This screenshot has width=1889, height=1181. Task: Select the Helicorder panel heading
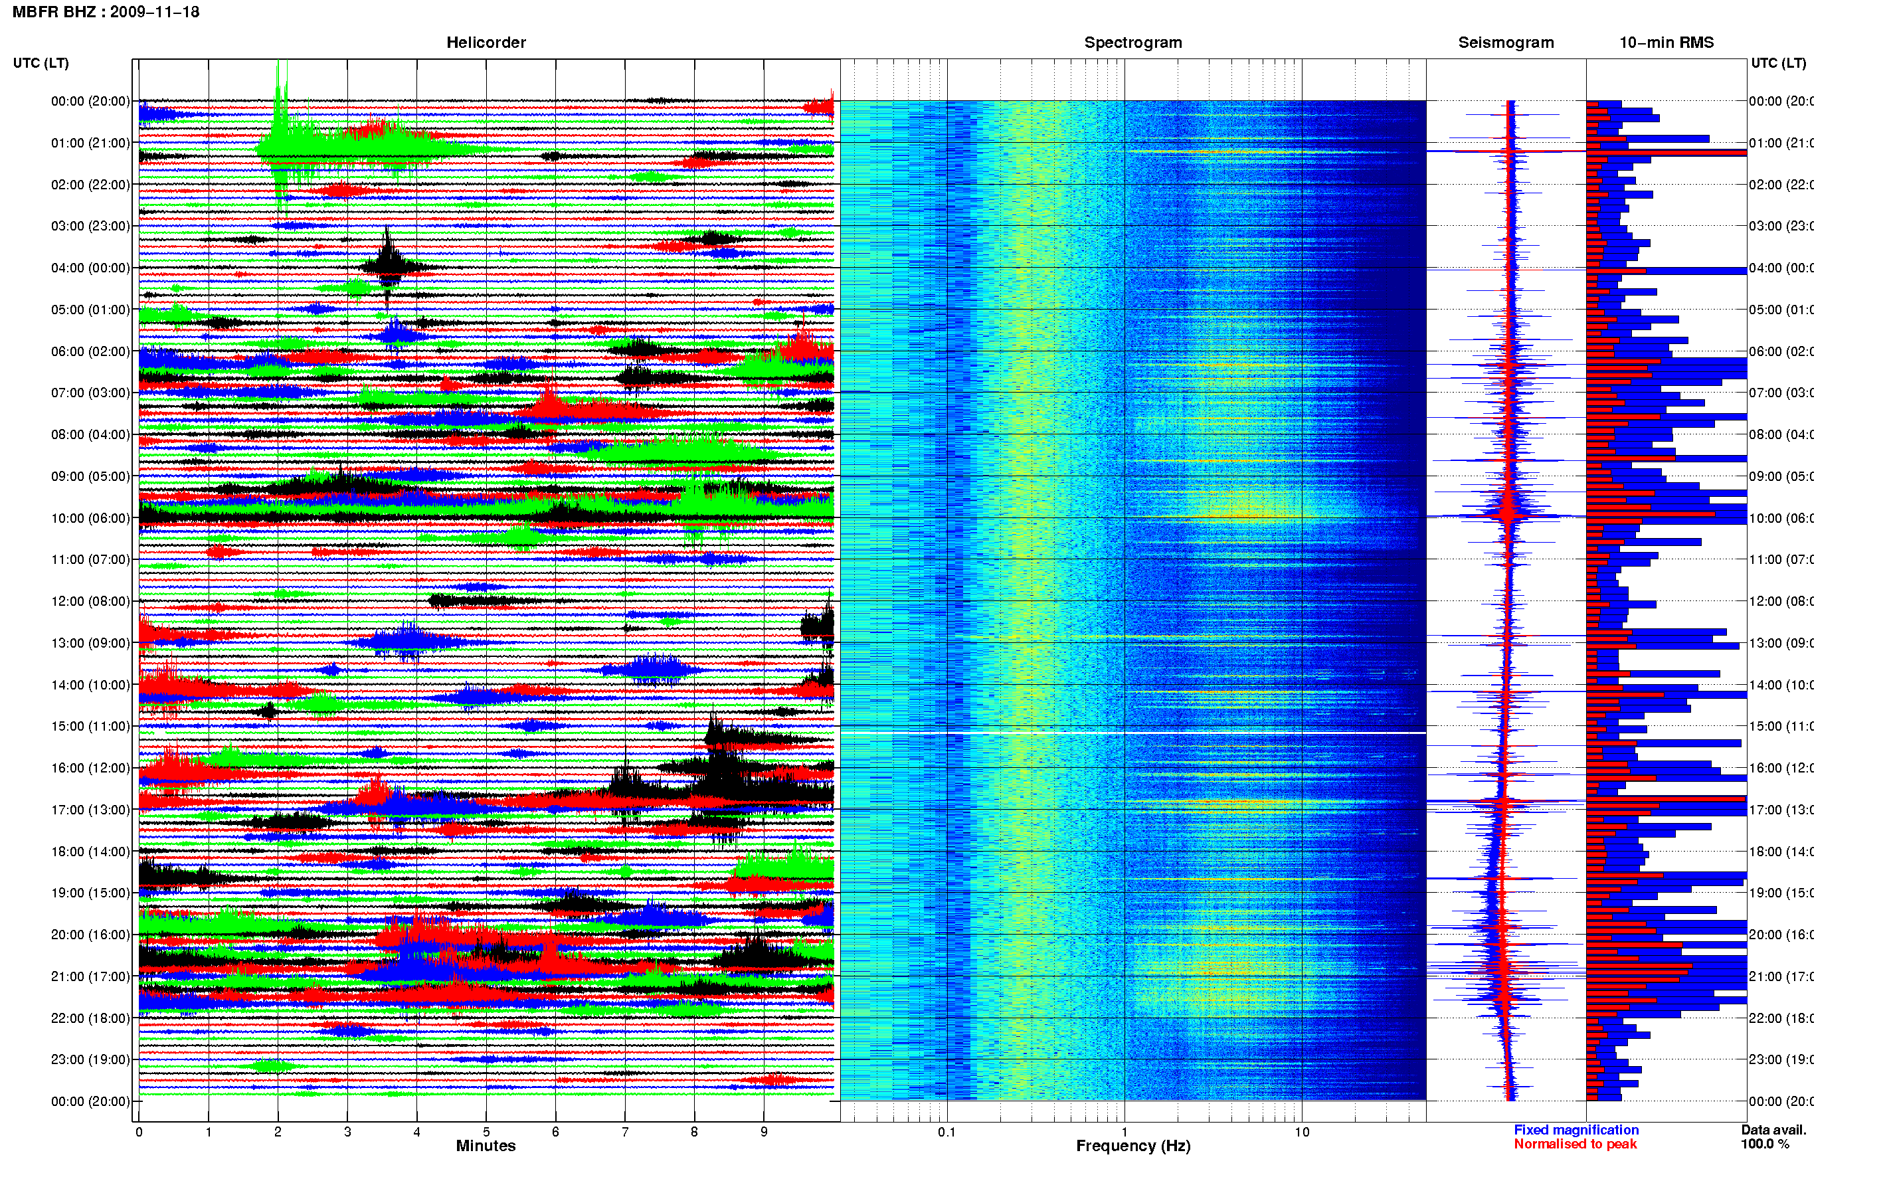click(x=486, y=43)
